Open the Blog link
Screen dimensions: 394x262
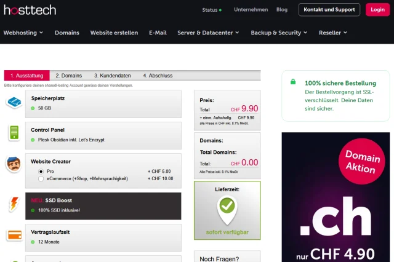[x=282, y=10]
